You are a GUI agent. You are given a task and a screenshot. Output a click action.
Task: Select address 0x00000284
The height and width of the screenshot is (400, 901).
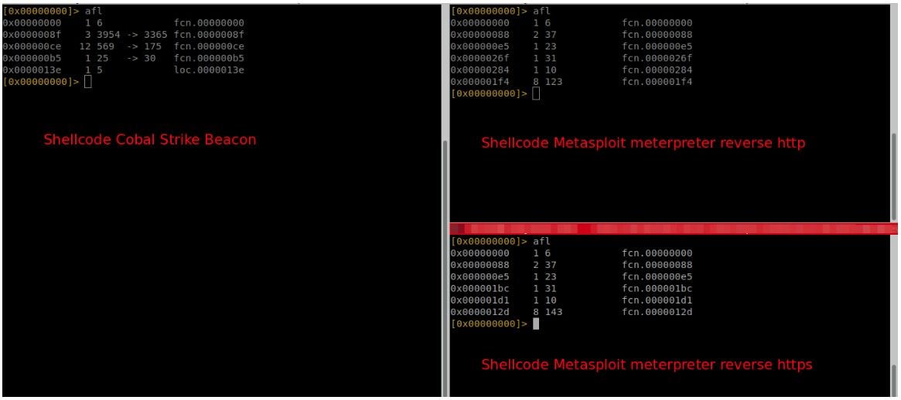point(480,70)
